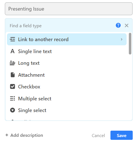The image size is (138, 144).
Task: Click the Attachment file icon
Action: (x=13, y=75)
